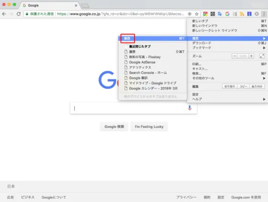
Task: Focus the Google search input box
Action: click(x=133, y=108)
